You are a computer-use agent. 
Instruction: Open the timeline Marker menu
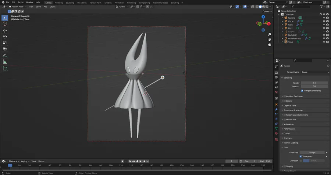click(x=41, y=161)
